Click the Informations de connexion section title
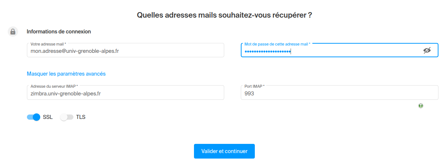 [59, 32]
